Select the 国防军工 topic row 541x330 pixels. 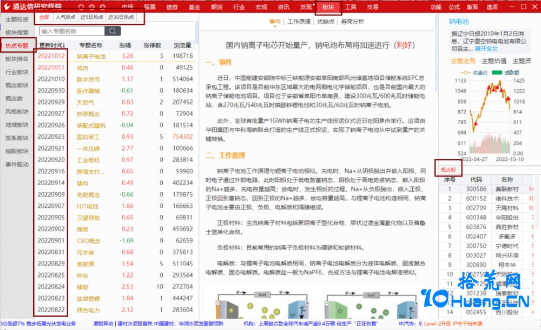click(115, 137)
